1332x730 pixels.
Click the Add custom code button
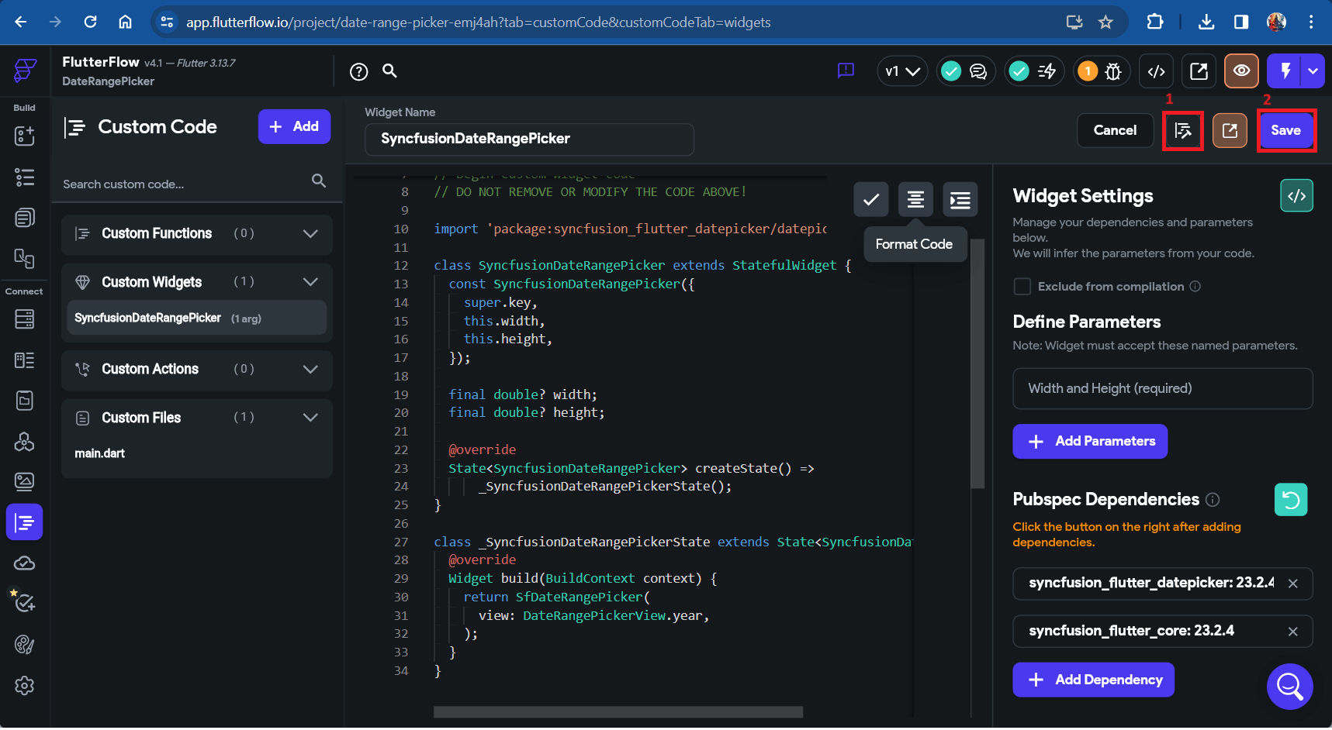pos(294,127)
